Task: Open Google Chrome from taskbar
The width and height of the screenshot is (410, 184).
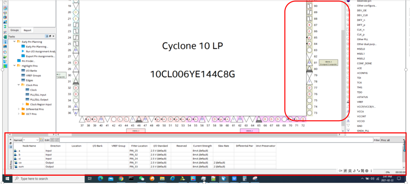Action: (x=121, y=179)
